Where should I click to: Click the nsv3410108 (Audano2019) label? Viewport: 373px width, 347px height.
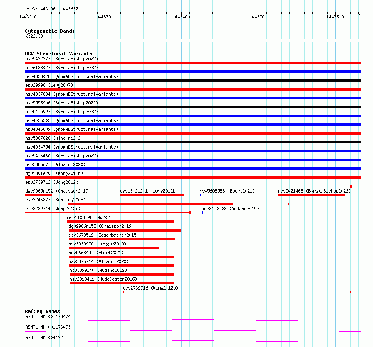point(230,209)
